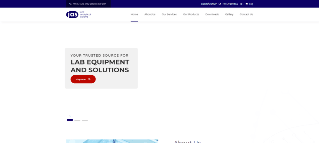Switch to the third slide indicator
This screenshot has width=319, height=143.
point(85,120)
